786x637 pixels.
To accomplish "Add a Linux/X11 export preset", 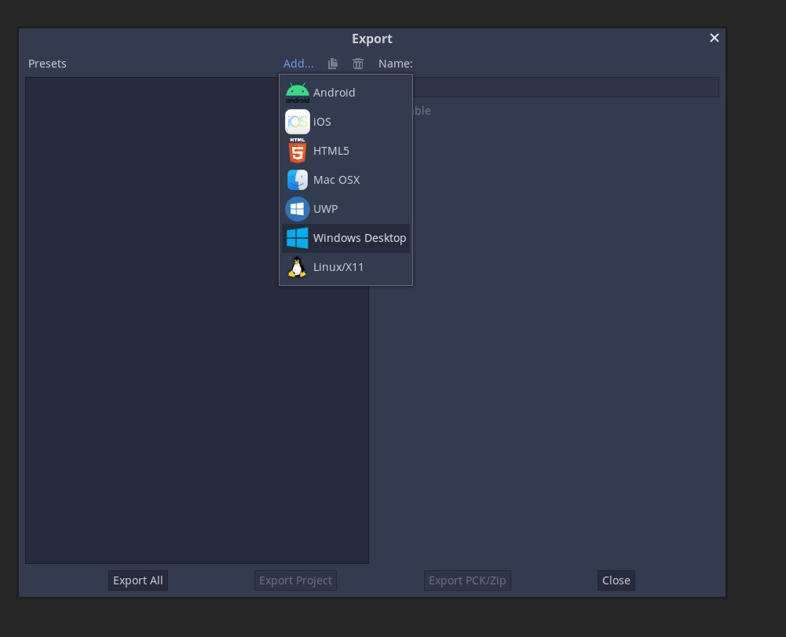I will tap(345, 267).
